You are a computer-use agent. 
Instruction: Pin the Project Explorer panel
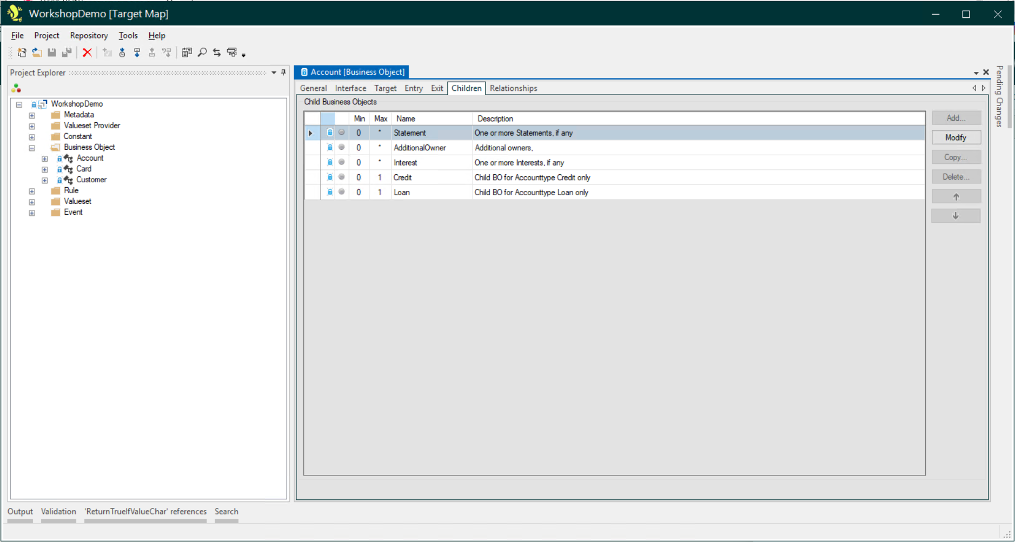coord(283,72)
